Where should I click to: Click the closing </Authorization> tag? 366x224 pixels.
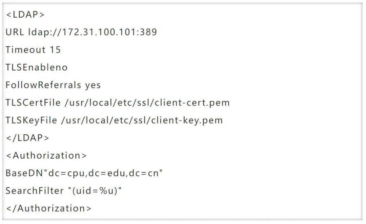pos(48,208)
